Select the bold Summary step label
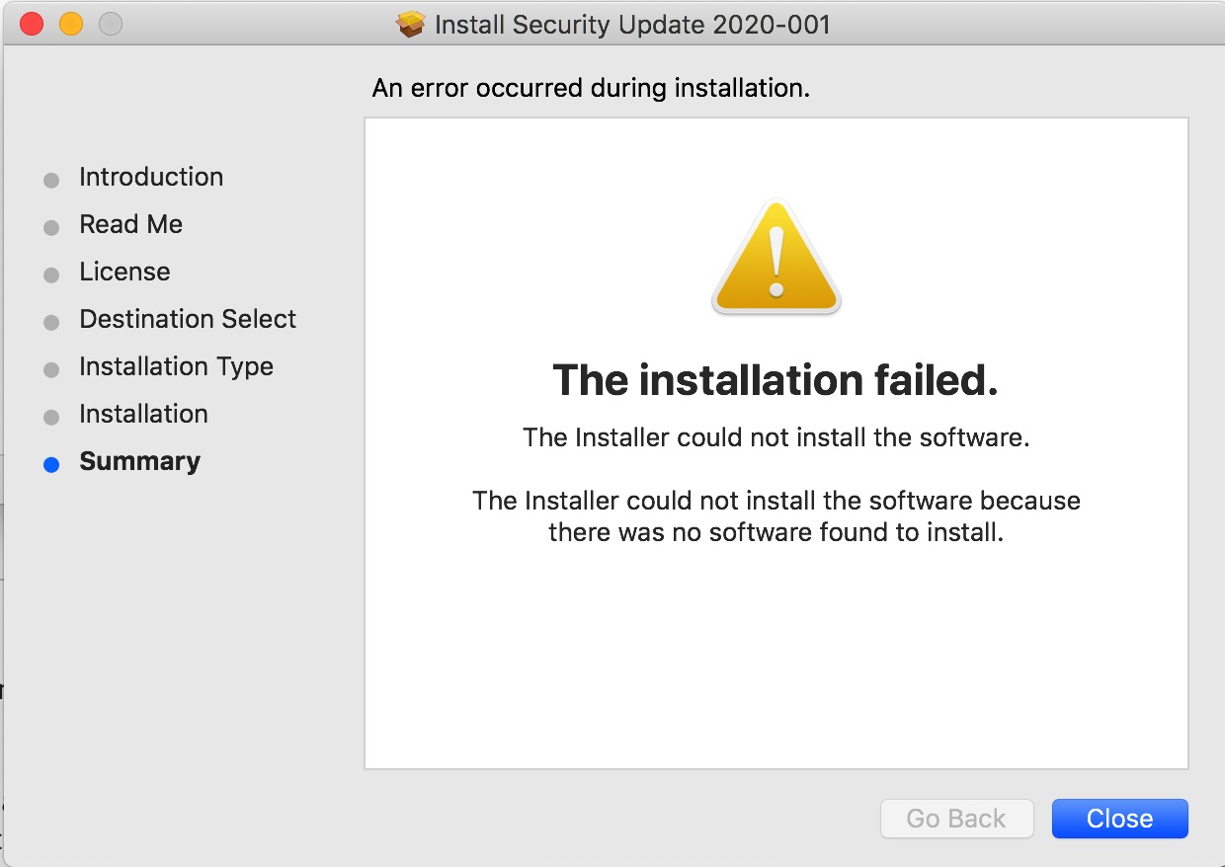This screenshot has width=1225, height=867. 139,462
